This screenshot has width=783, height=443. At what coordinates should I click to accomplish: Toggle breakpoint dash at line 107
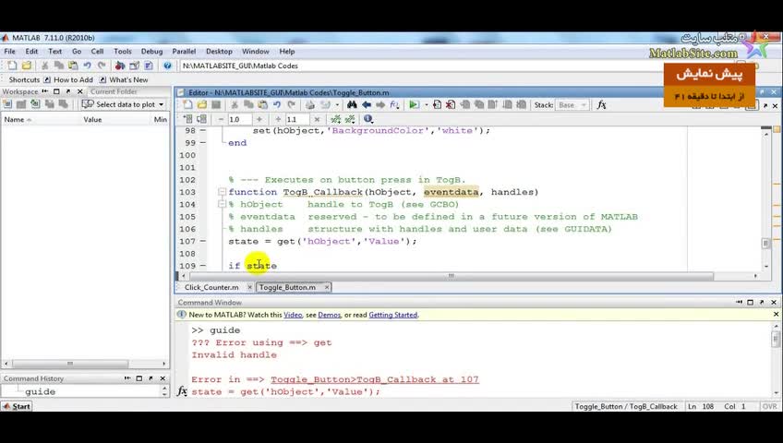pos(203,242)
